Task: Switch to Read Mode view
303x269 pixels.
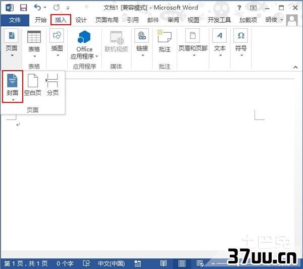Action: pyautogui.click(x=163, y=263)
